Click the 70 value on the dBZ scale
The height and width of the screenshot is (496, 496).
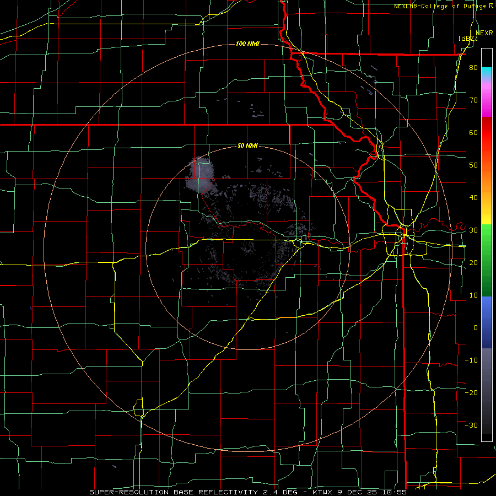[473, 100]
